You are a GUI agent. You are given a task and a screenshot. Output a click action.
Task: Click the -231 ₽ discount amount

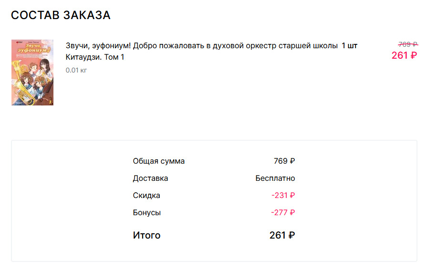[x=283, y=196]
